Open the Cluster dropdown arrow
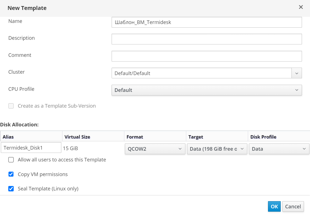The image size is (310, 218). [296, 73]
